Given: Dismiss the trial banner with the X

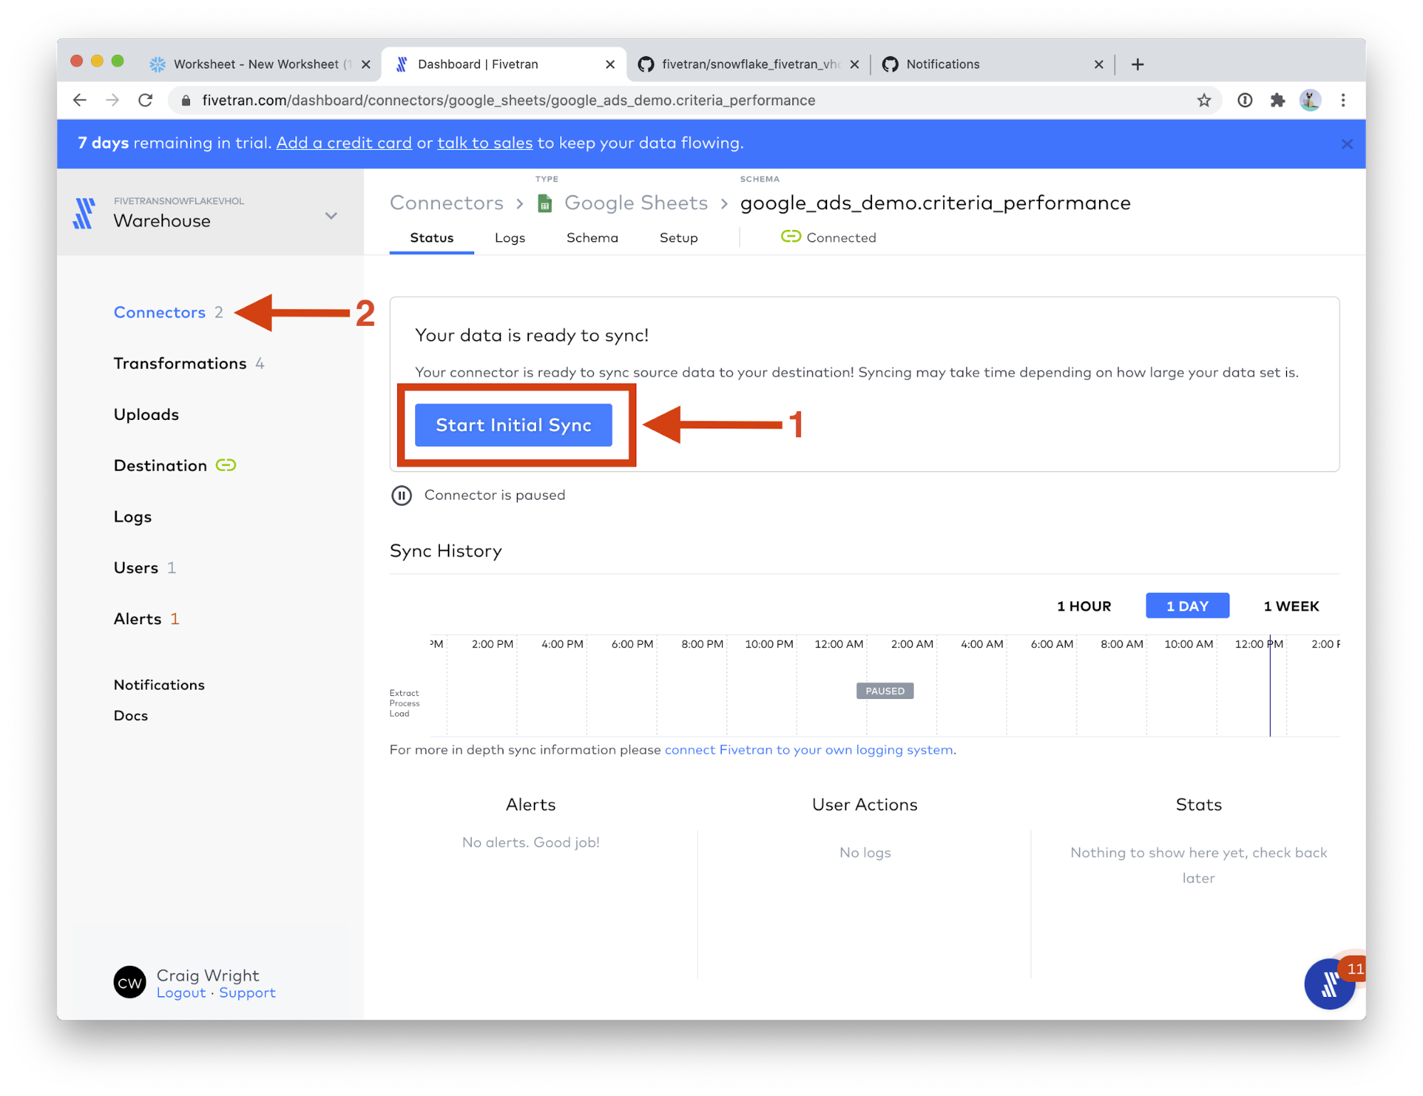Looking at the screenshot, I should 1347,144.
